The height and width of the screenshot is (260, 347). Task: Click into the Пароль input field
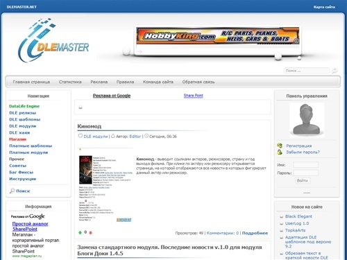305,173
